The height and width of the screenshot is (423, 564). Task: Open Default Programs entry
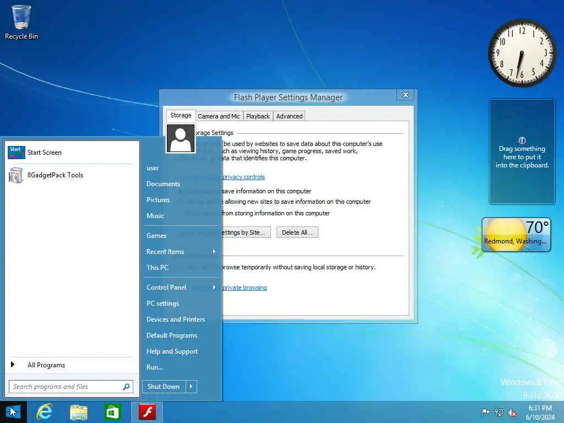172,335
